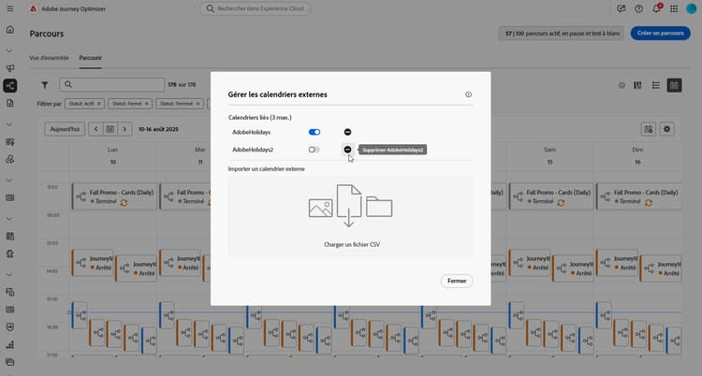Open the date picker calendar icon
This screenshot has height=376, width=702.
tap(110, 129)
